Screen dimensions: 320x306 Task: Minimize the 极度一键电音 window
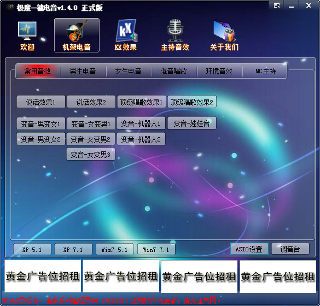[292, 5]
